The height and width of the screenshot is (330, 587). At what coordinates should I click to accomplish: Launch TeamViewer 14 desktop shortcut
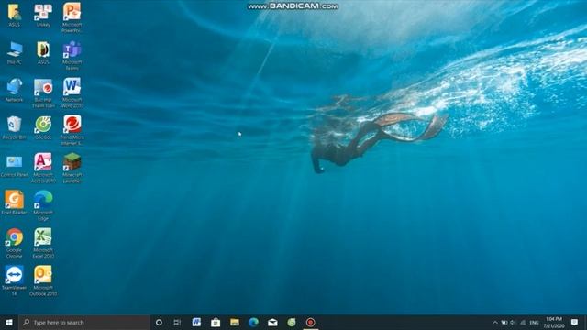pos(15,280)
